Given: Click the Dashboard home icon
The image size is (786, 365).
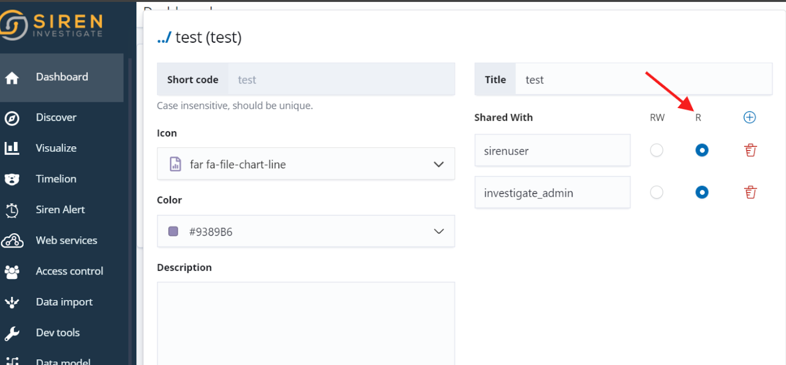Looking at the screenshot, I should 12,78.
